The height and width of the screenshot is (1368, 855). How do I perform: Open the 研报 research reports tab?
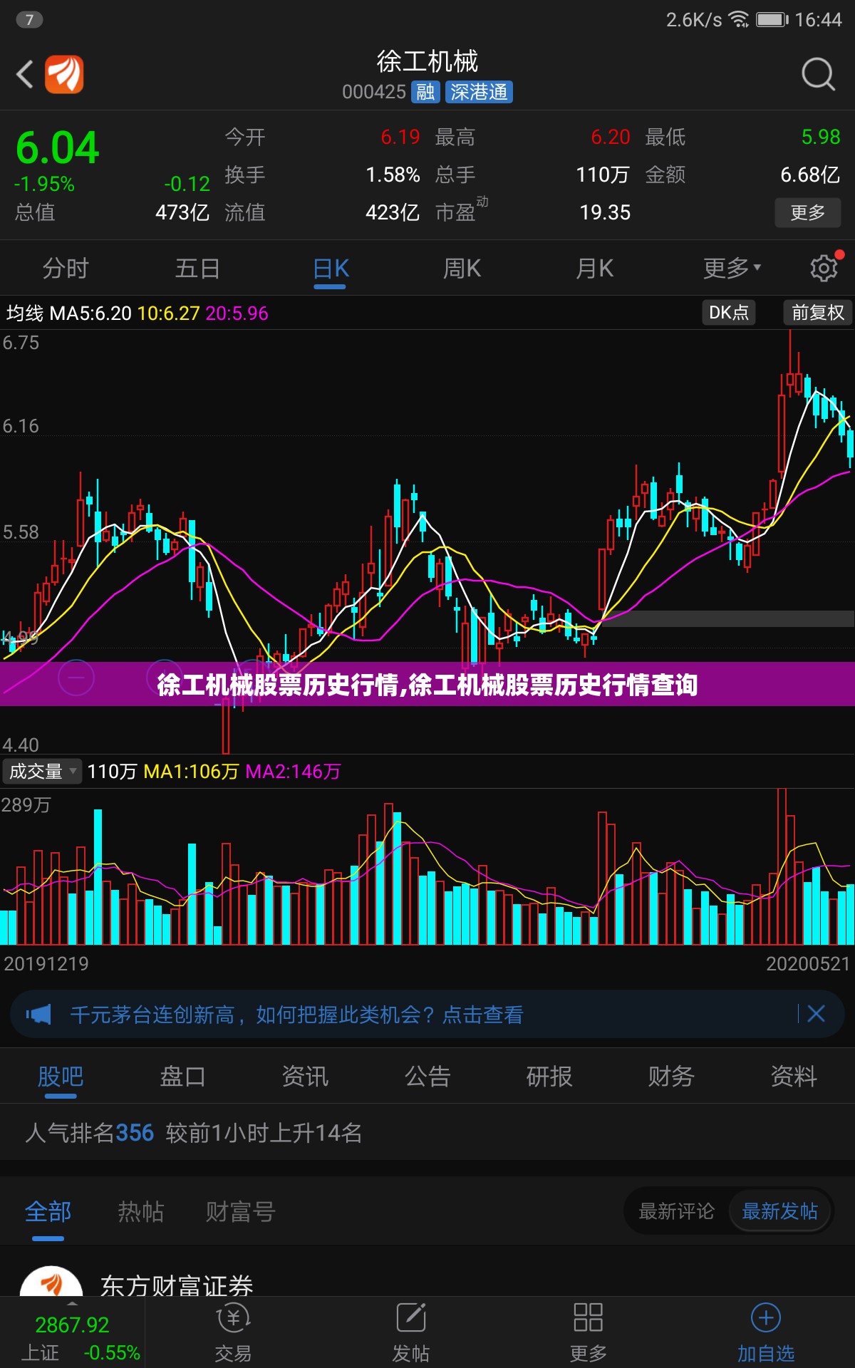click(x=549, y=1076)
